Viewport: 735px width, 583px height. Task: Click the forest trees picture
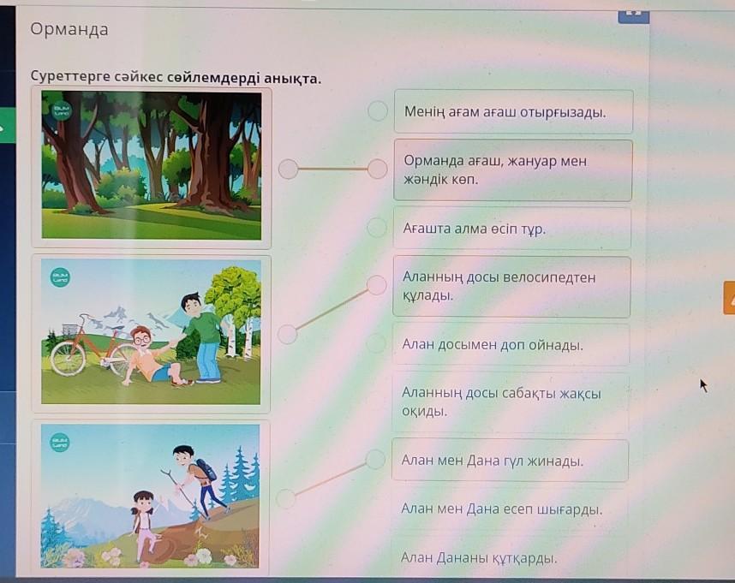click(x=152, y=166)
